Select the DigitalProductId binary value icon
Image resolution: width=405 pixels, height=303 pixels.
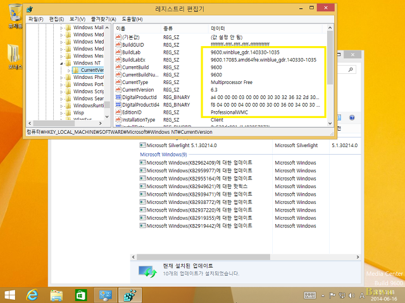[118, 97]
